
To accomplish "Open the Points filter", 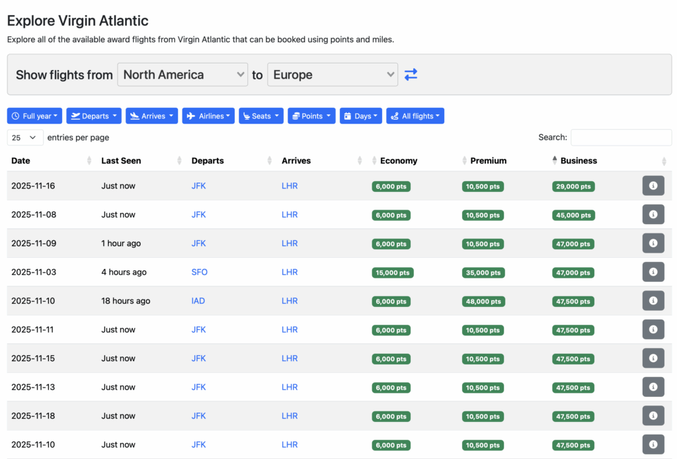I will [311, 116].
